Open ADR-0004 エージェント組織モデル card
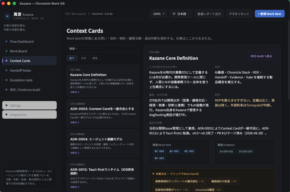Image resolution: width=290 pixels, height=192 pixels. 103,143
